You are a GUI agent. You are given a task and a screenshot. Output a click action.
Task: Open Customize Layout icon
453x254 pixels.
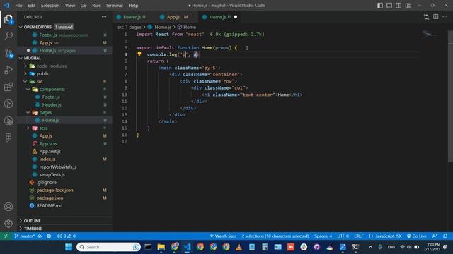pyautogui.click(x=408, y=6)
